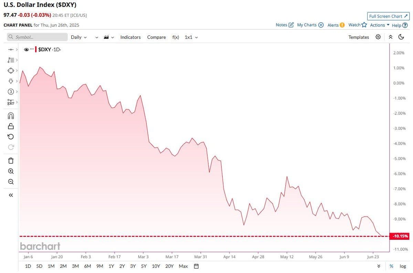The image size is (413, 273).
Task: Toggle $DXY series visibility eye icon
Action: [27, 50]
